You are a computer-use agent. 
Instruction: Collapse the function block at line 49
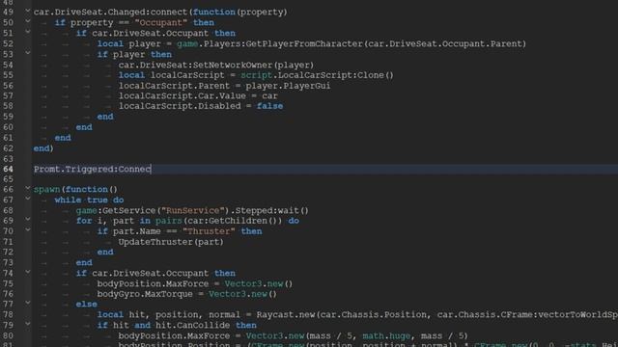[x=28, y=11]
